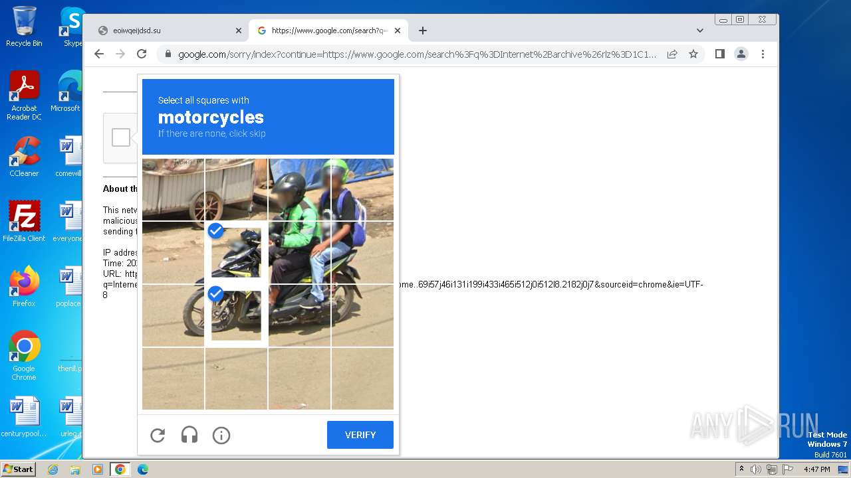Show hidden system tray icons
Screen dimensions: 851x478
pyautogui.click(x=741, y=469)
